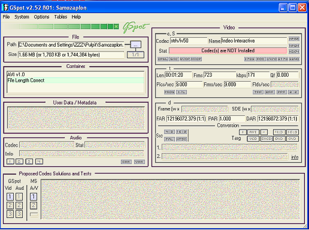This screenshot has width=309, height=230.
Task: Open the System menu
Action: tap(22, 17)
